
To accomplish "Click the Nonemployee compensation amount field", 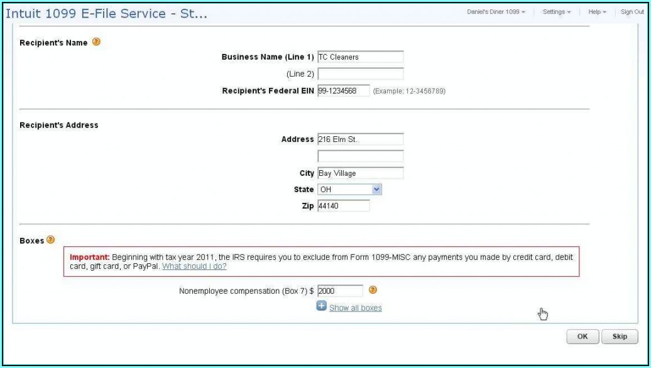I will pyautogui.click(x=340, y=291).
